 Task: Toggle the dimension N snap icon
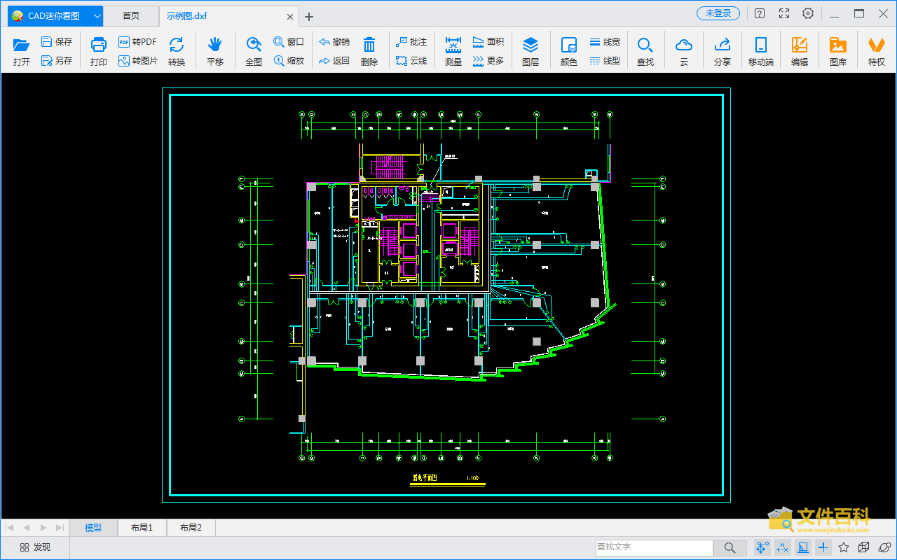pyautogui.click(x=782, y=547)
